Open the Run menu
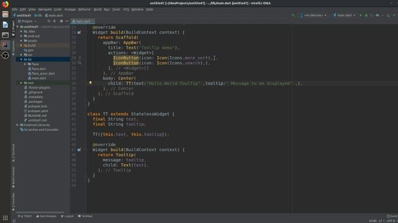398x223 pixels. (x=106, y=9)
